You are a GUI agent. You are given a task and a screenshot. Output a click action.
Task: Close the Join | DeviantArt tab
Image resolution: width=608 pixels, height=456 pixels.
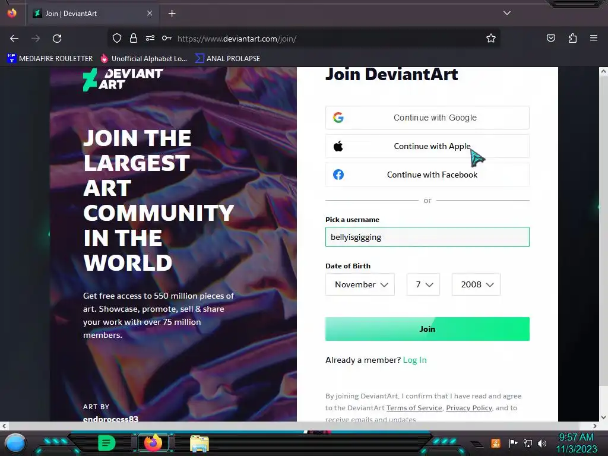150,13
